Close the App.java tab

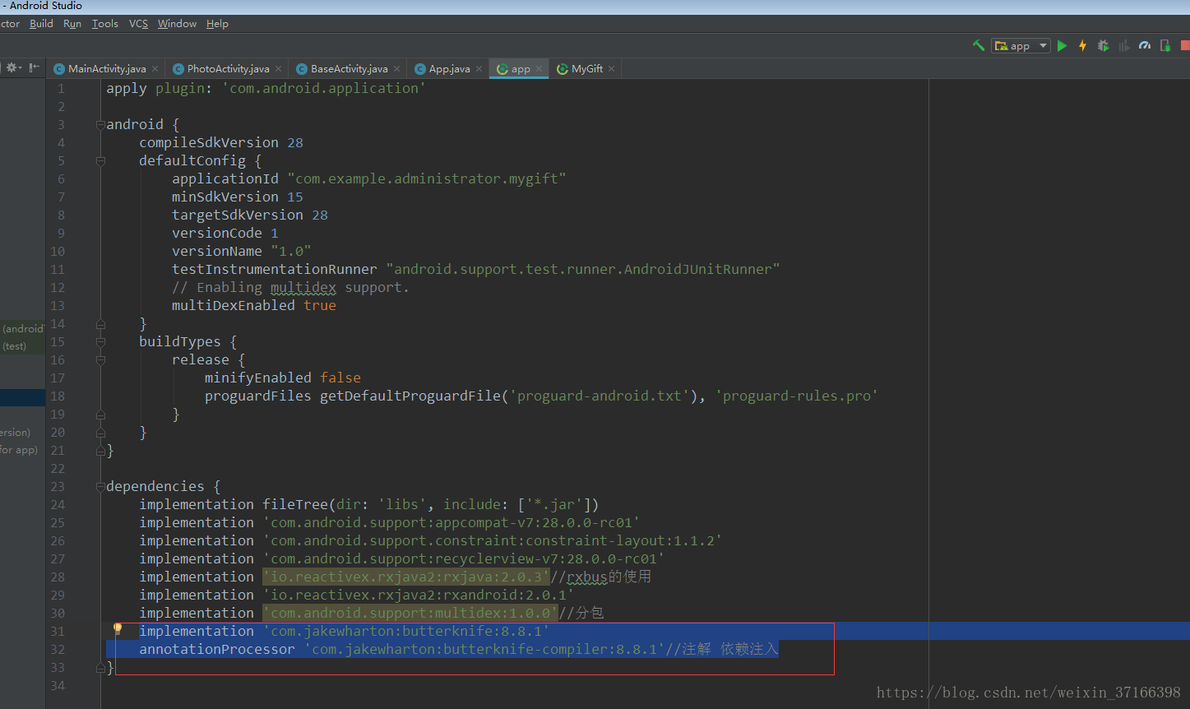coord(479,69)
